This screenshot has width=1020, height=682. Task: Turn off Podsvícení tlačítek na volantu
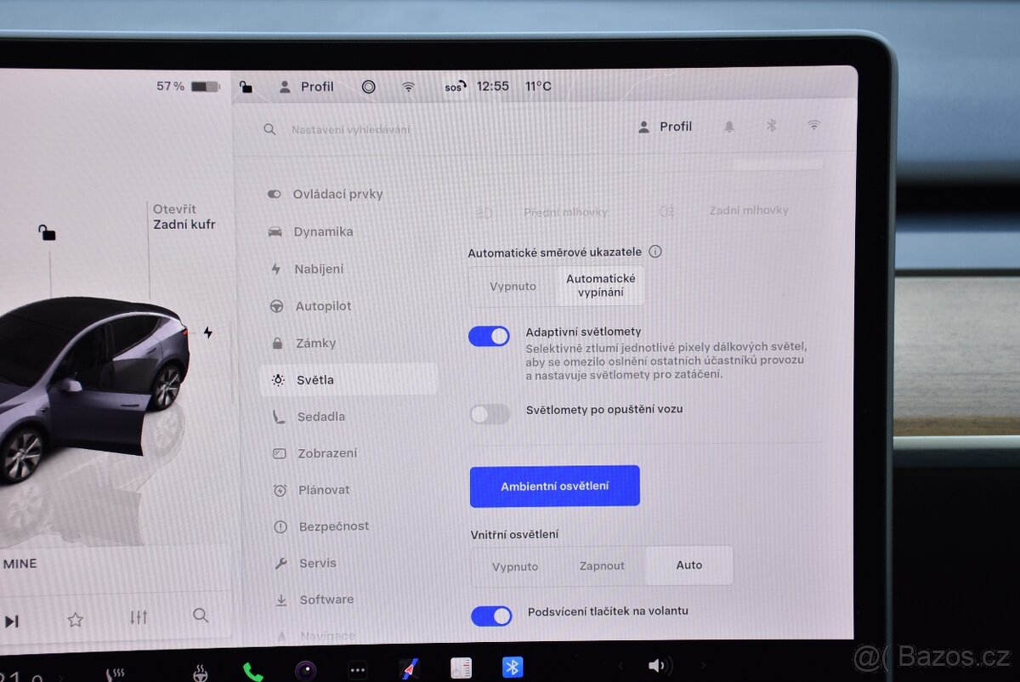pos(491,615)
